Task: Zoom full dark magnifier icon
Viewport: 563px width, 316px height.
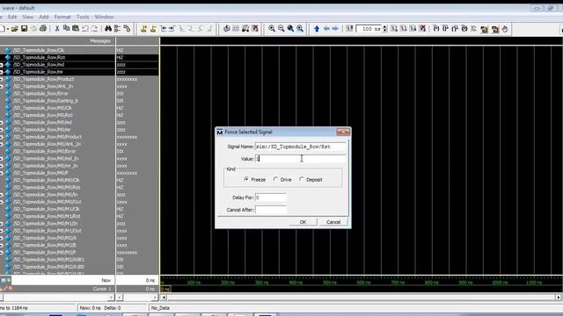Action: click(290, 29)
